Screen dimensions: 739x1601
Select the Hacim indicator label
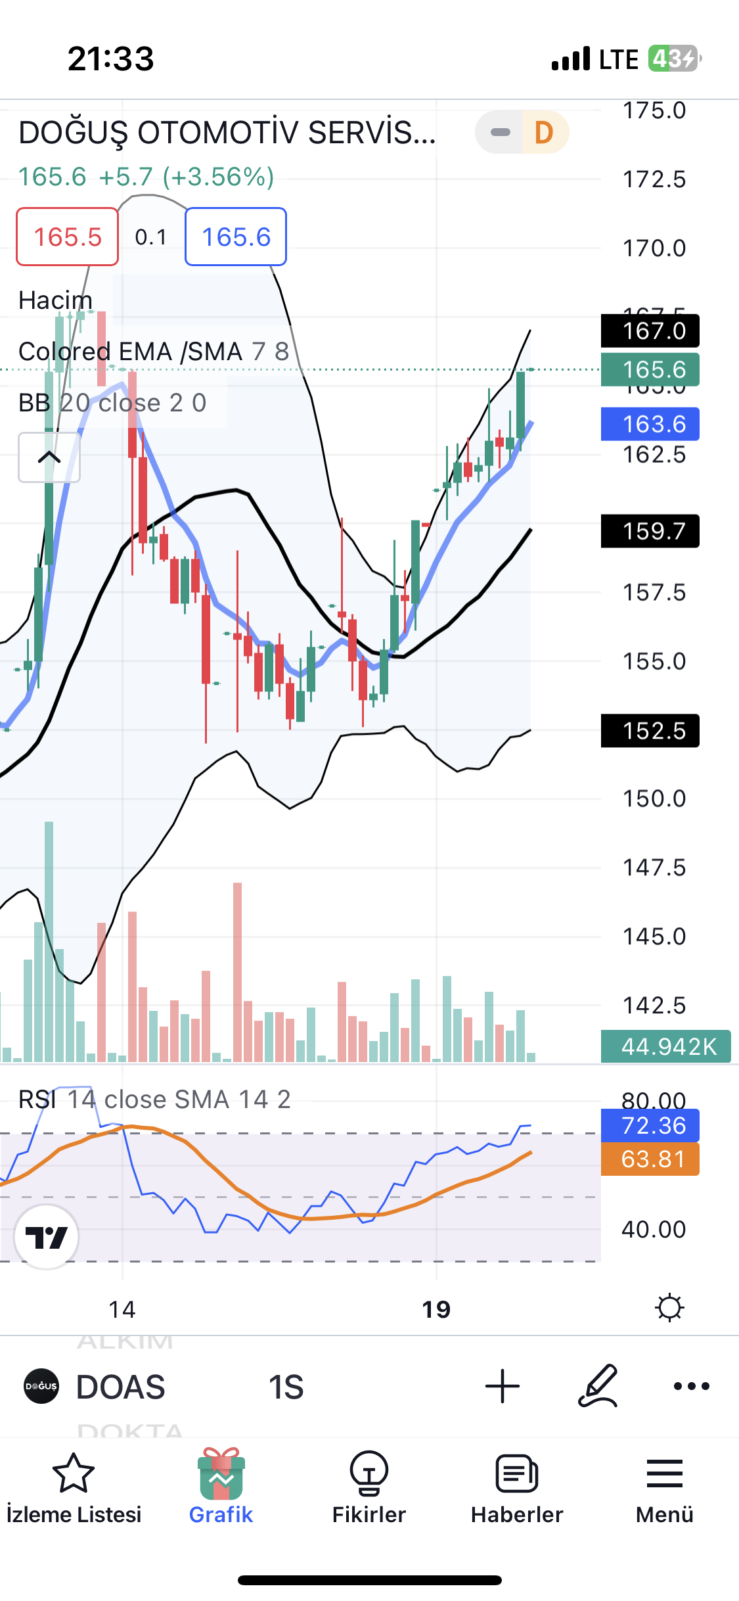56,300
